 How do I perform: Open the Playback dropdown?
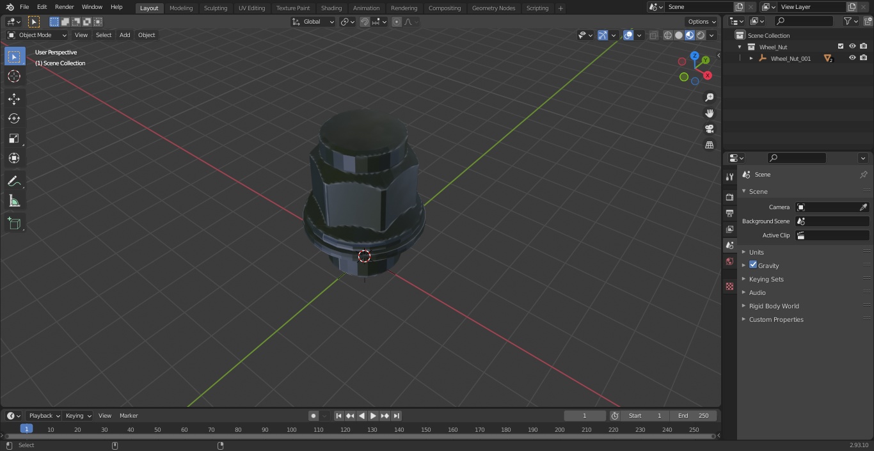[x=44, y=416]
